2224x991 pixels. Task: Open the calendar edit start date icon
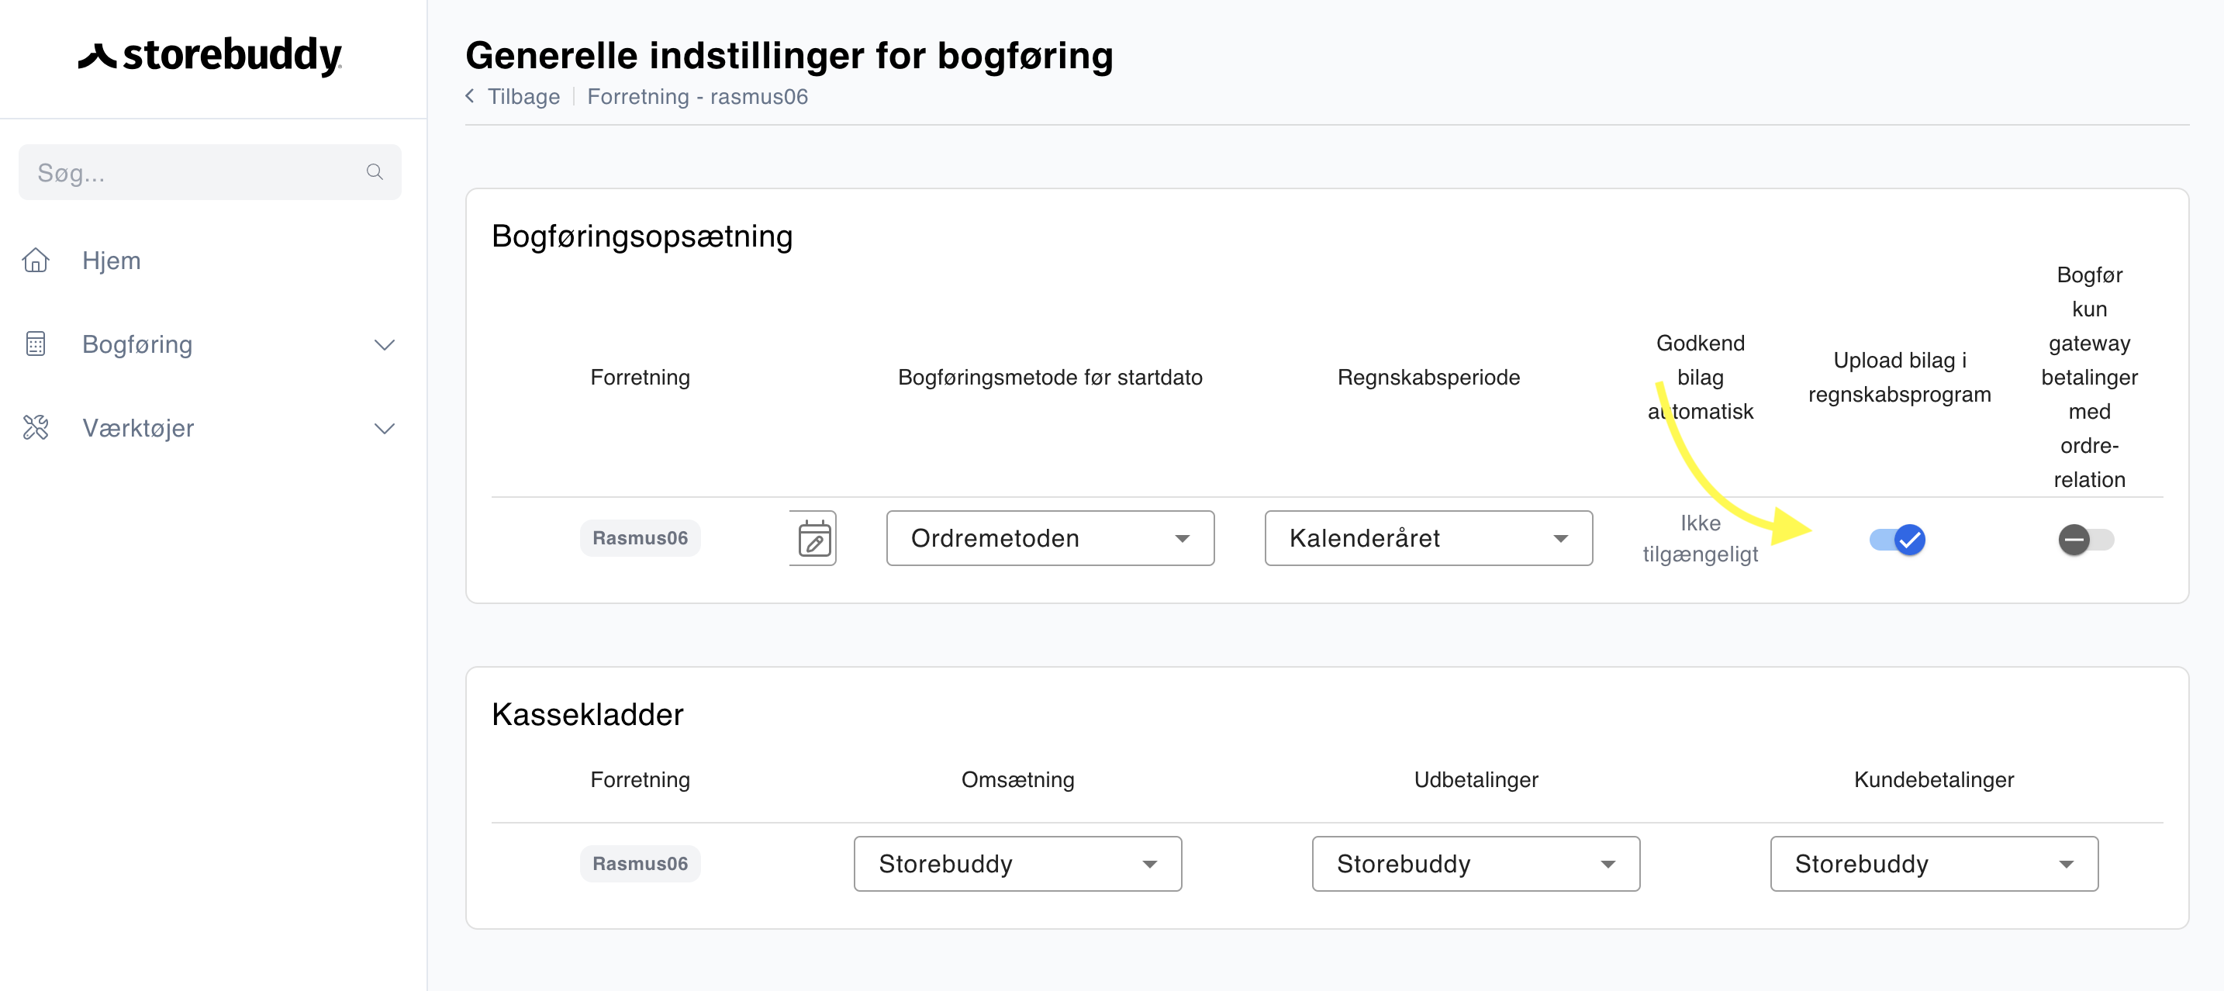[x=813, y=539]
